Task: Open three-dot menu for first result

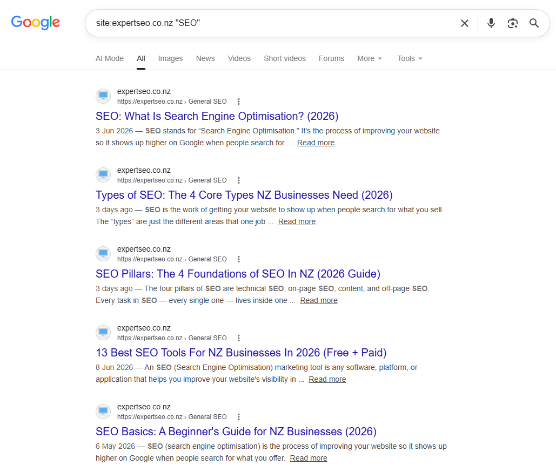Action: point(239,102)
